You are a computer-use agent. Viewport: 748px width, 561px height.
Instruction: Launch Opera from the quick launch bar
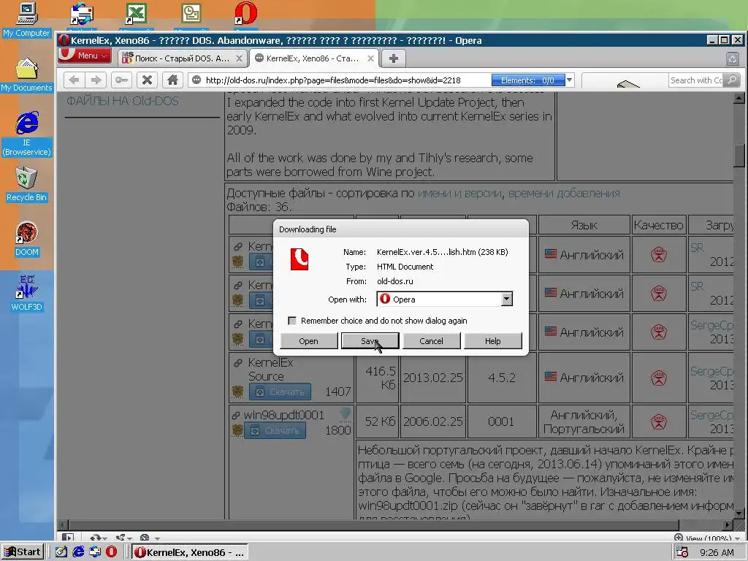[111, 552]
